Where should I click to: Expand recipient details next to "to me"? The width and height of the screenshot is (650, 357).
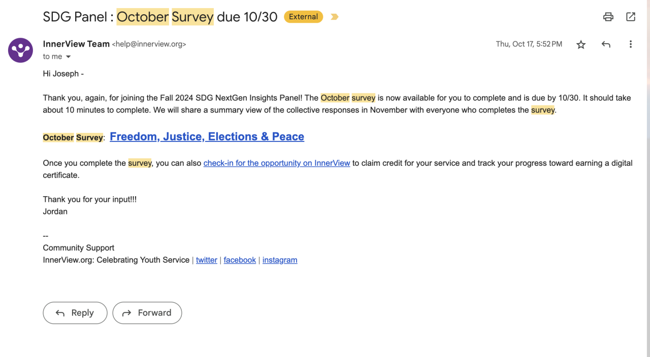click(68, 57)
